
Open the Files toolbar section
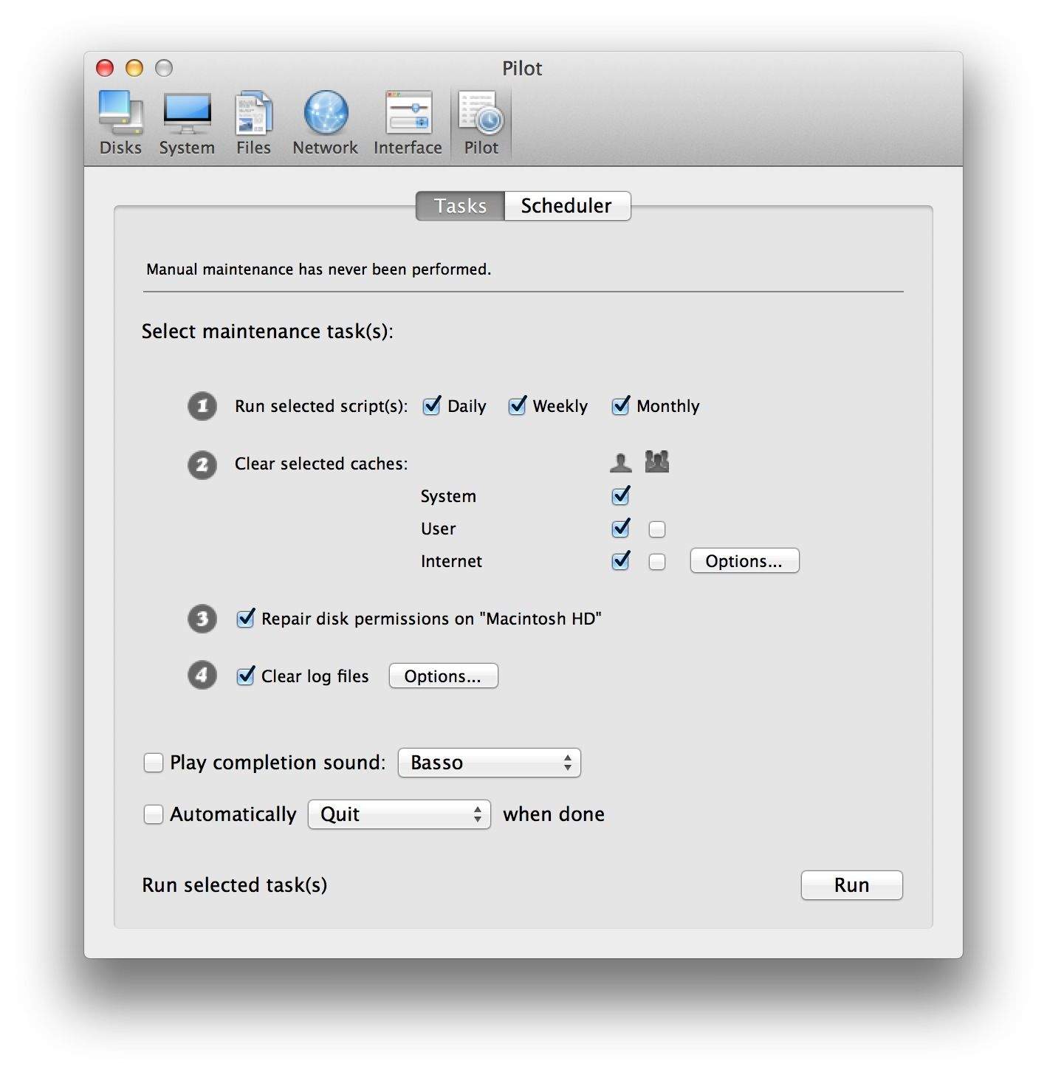(253, 123)
